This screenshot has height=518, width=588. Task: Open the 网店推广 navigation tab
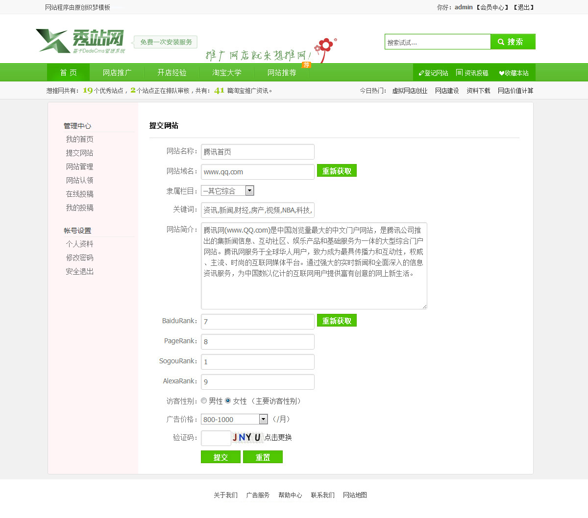117,72
